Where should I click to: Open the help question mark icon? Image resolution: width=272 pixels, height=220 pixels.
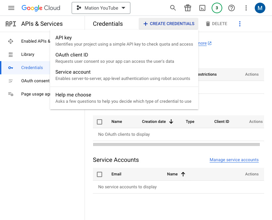[x=232, y=8]
